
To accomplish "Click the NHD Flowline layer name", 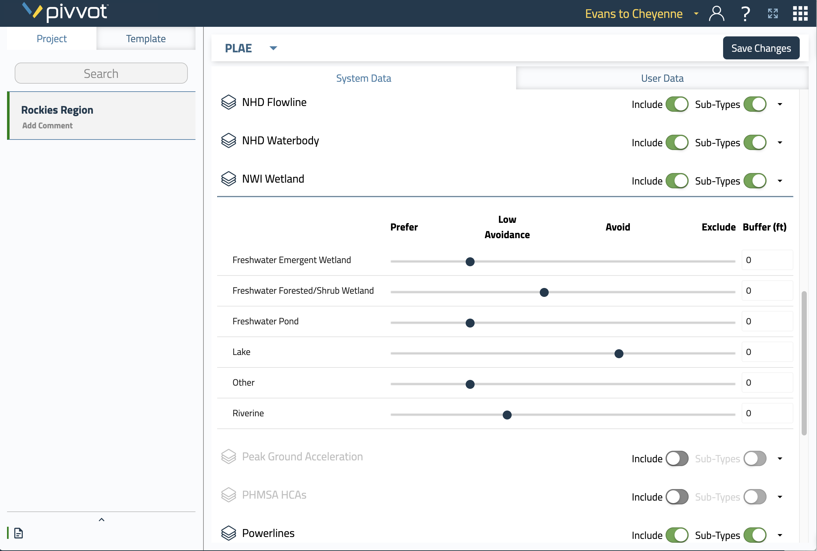I will tap(274, 102).
